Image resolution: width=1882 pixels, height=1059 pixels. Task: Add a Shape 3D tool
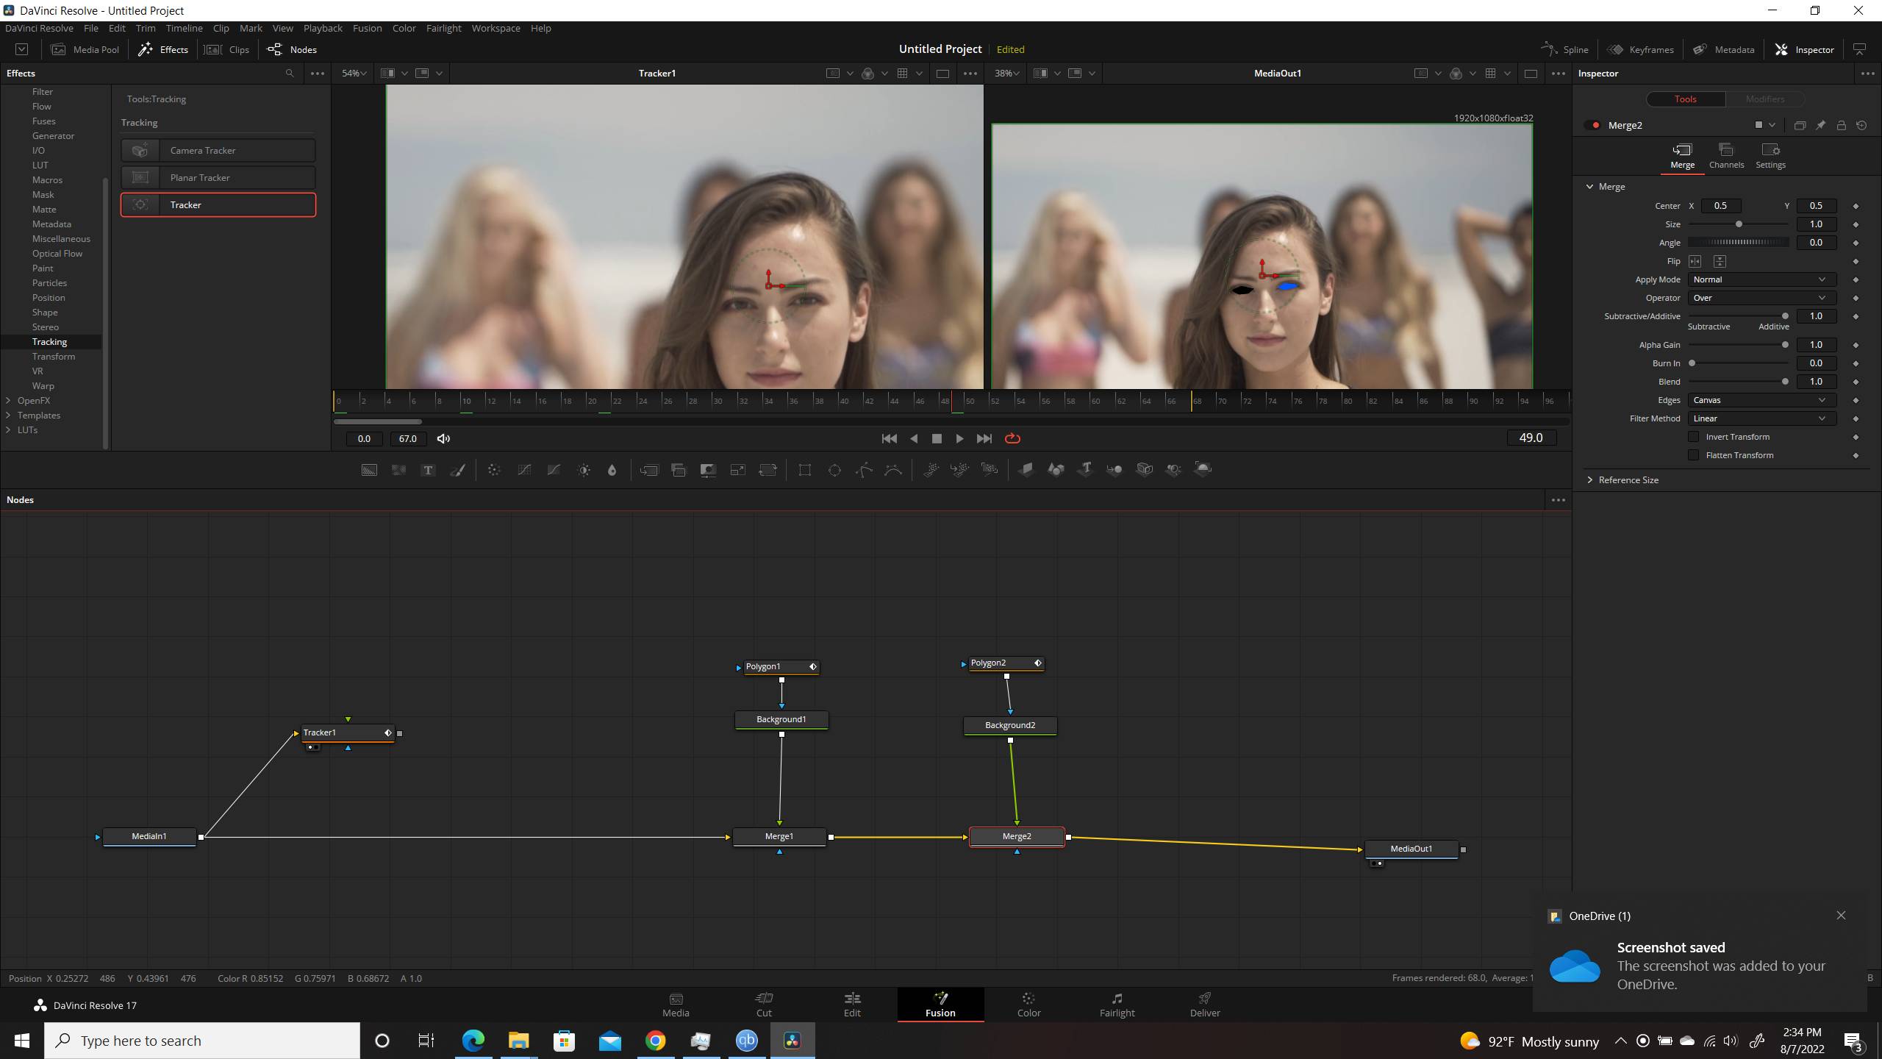tap(1056, 470)
